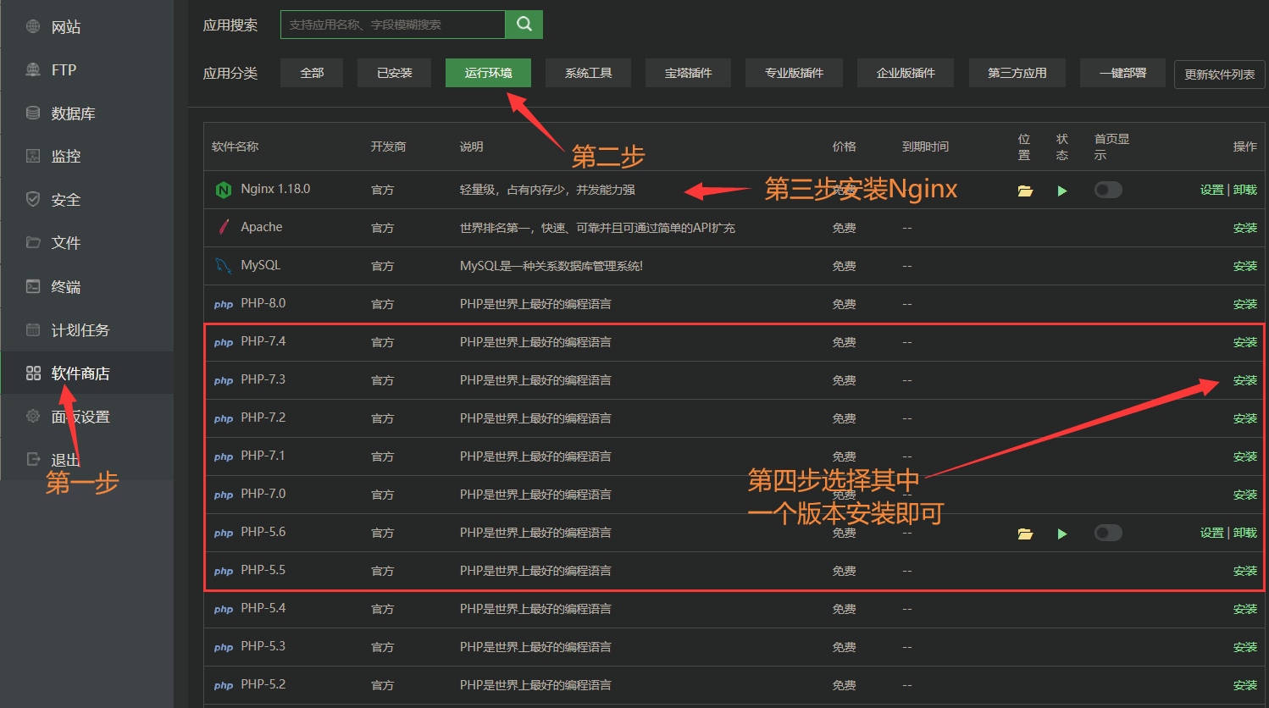1269x708 pixels.
Task: Click 安装 link for PHP-5.3
Action: 1244,647
